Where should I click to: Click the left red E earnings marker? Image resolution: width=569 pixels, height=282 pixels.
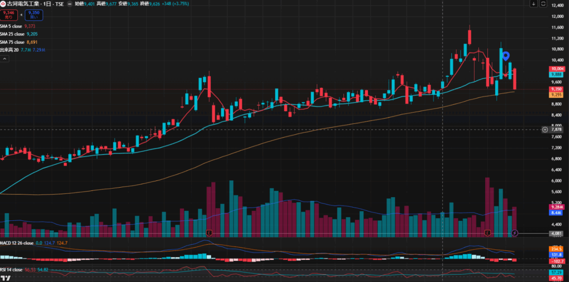pos(209,233)
